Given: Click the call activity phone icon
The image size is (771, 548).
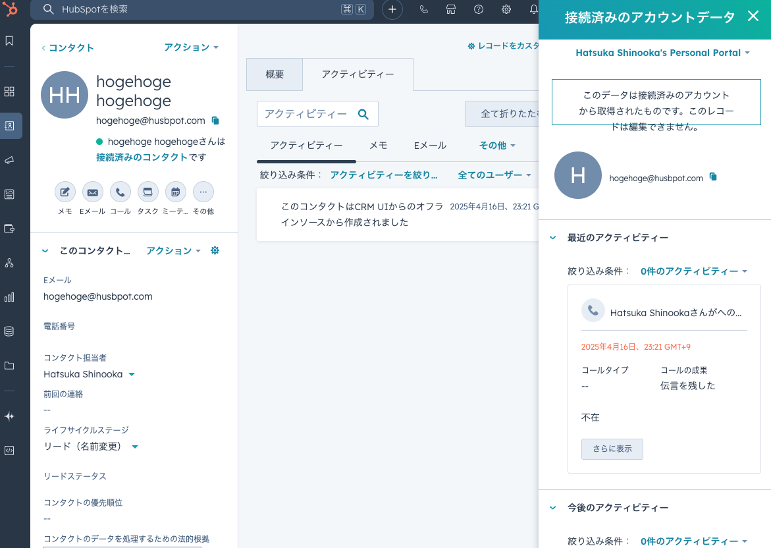Looking at the screenshot, I should pyautogui.click(x=593, y=310).
